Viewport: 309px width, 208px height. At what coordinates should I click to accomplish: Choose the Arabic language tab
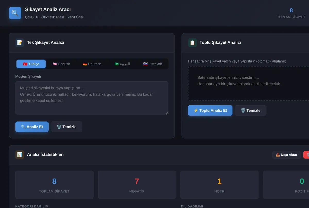pos(122,64)
